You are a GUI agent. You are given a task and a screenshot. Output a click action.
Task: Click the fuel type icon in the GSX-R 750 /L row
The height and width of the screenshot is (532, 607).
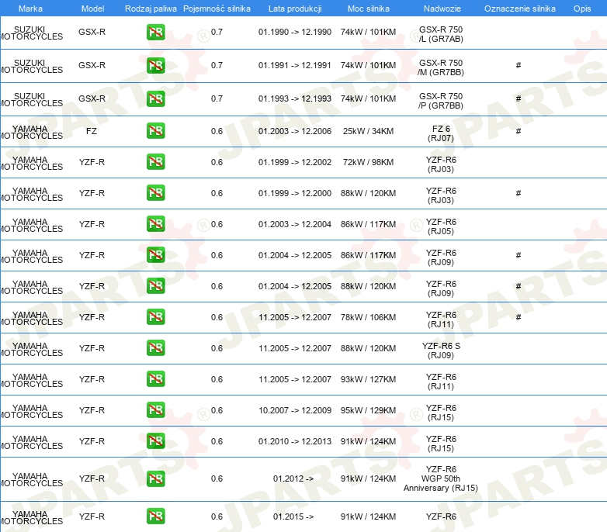[x=155, y=33]
